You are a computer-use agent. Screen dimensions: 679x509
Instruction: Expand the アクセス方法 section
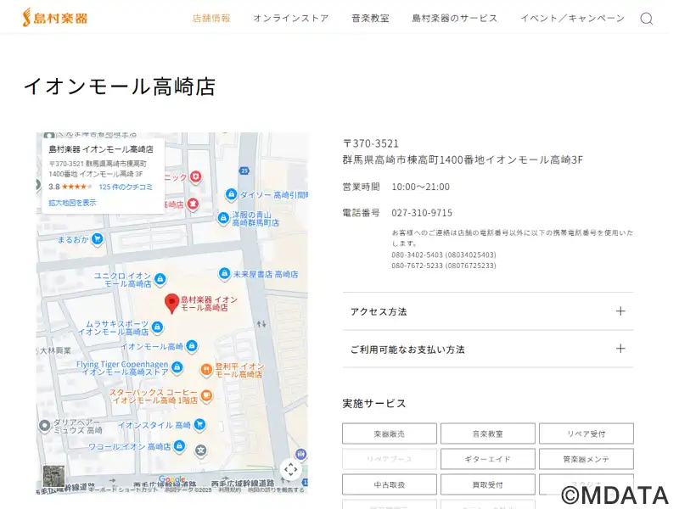(620, 311)
